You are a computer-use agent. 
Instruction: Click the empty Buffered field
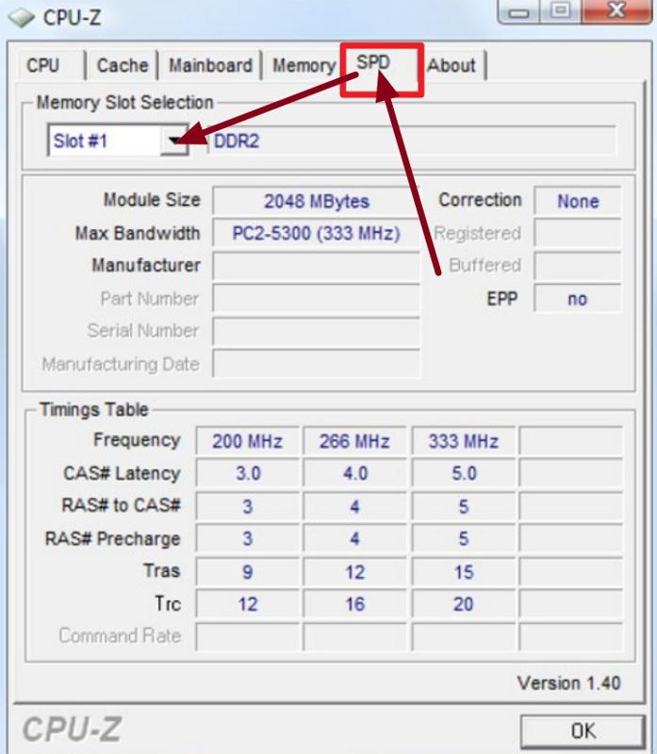pos(578,266)
